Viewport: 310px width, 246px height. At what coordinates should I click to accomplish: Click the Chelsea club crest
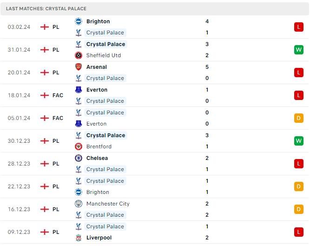(79, 158)
